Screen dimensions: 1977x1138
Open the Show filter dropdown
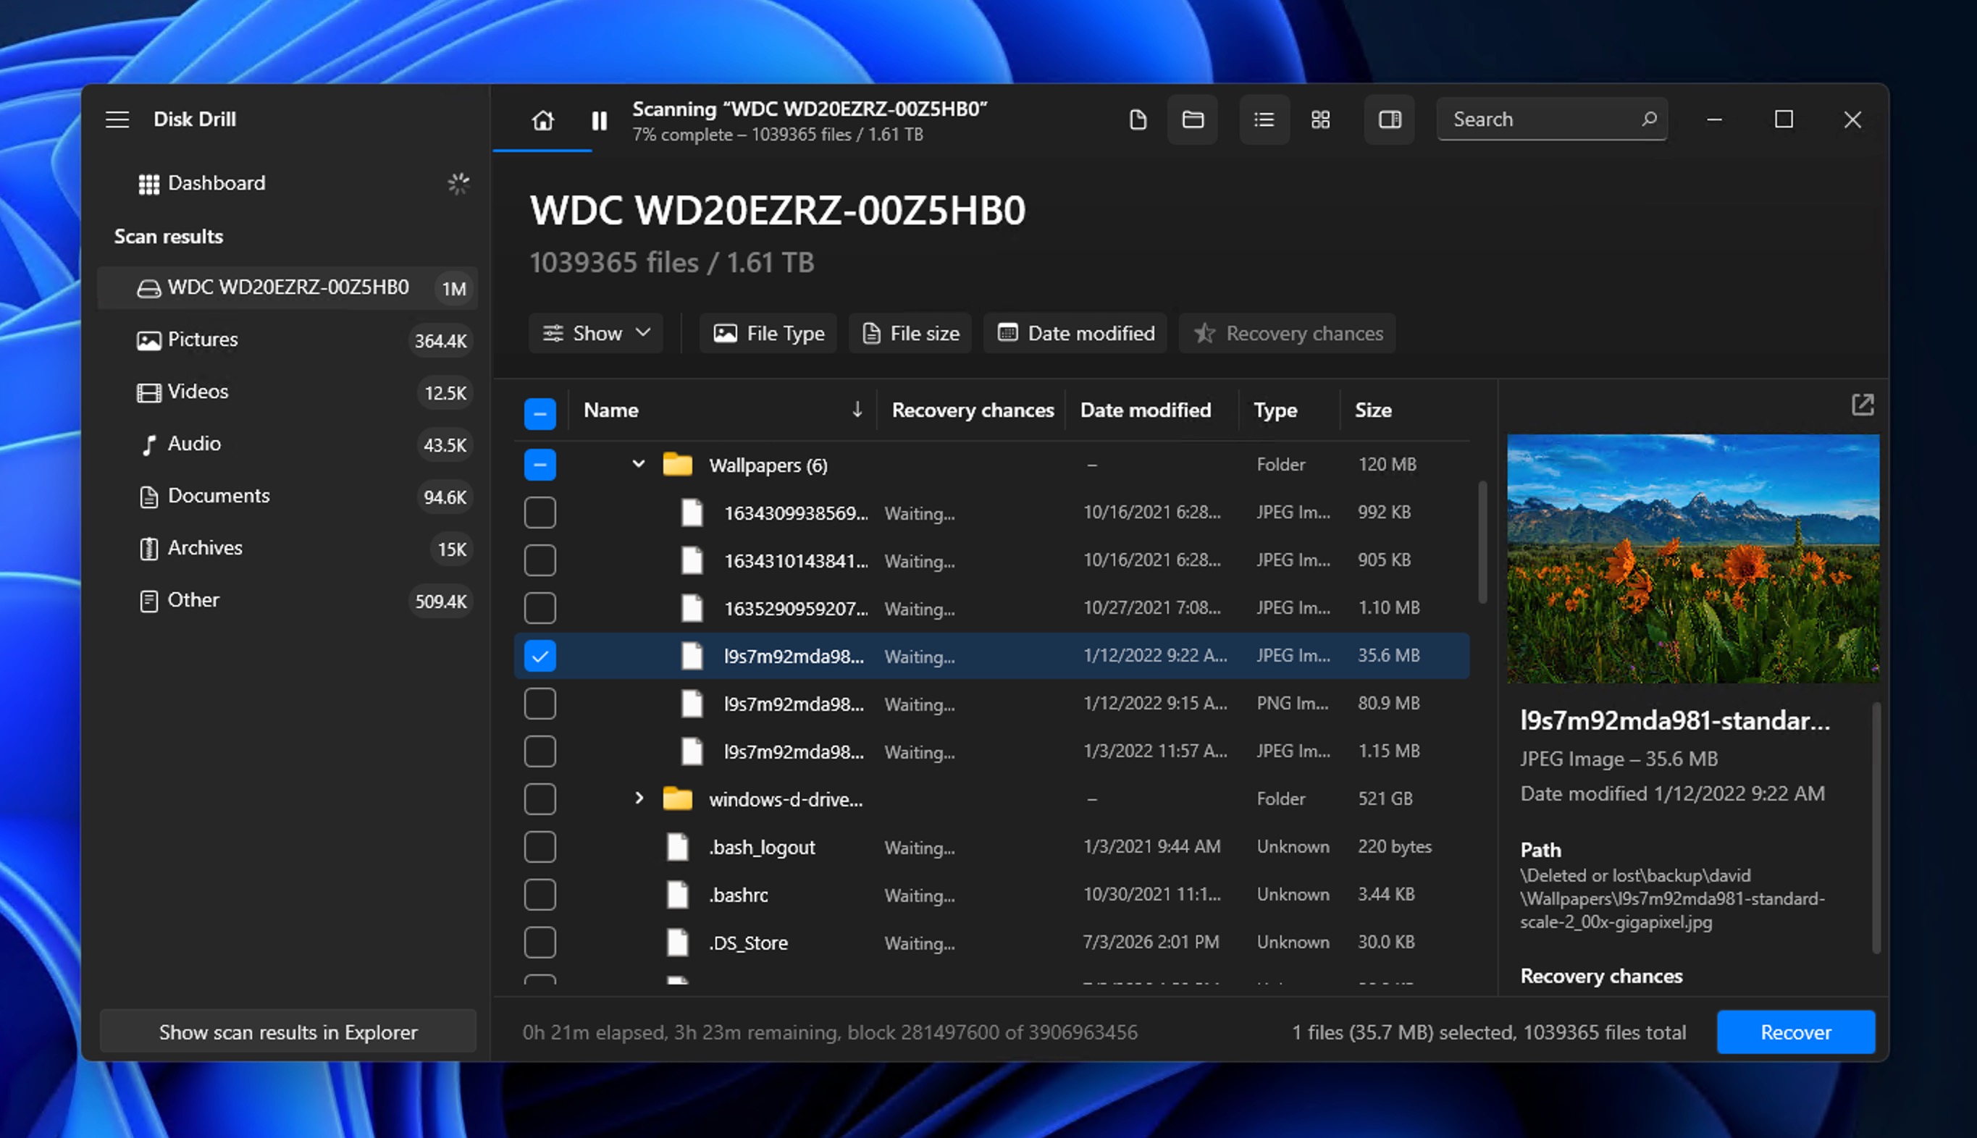[x=597, y=334]
